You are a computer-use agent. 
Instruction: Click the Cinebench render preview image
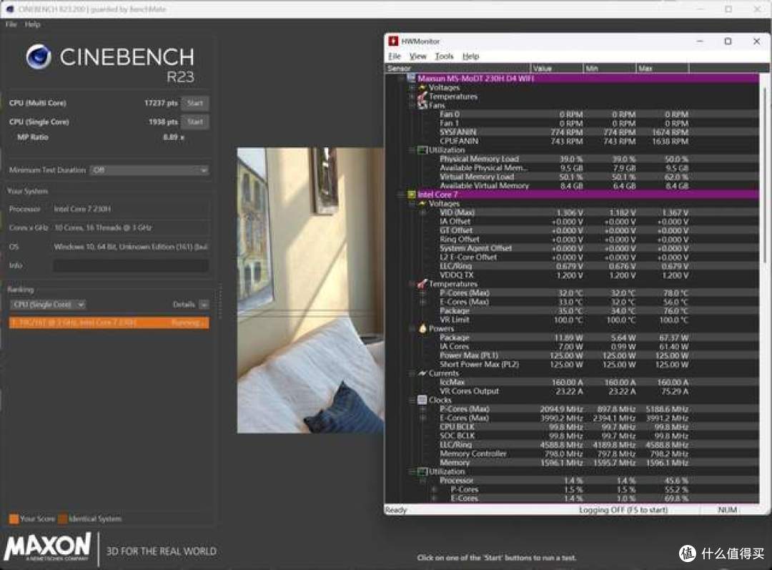click(x=310, y=290)
